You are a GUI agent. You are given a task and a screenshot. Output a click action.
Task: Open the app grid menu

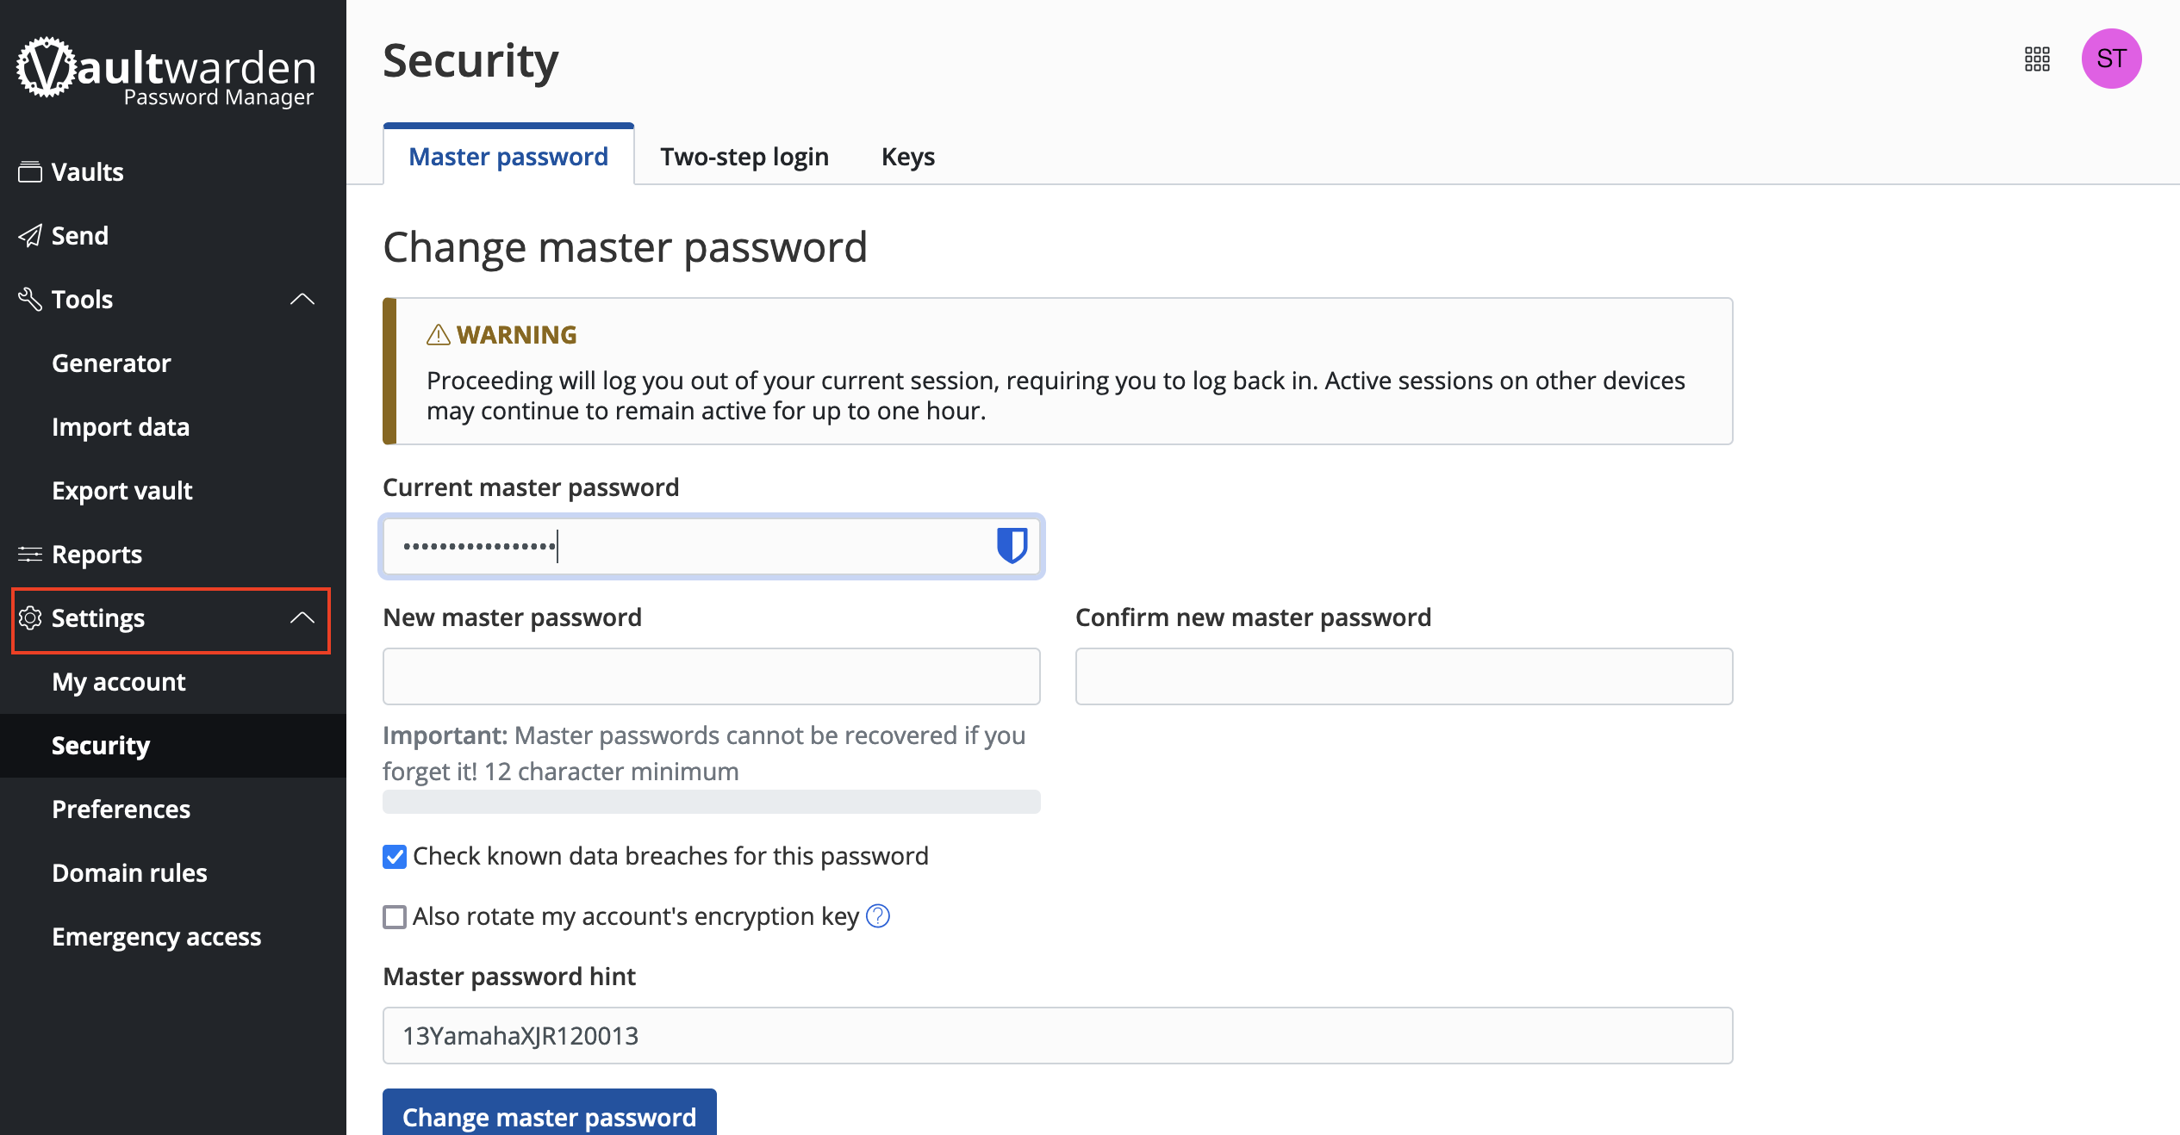2039,60
